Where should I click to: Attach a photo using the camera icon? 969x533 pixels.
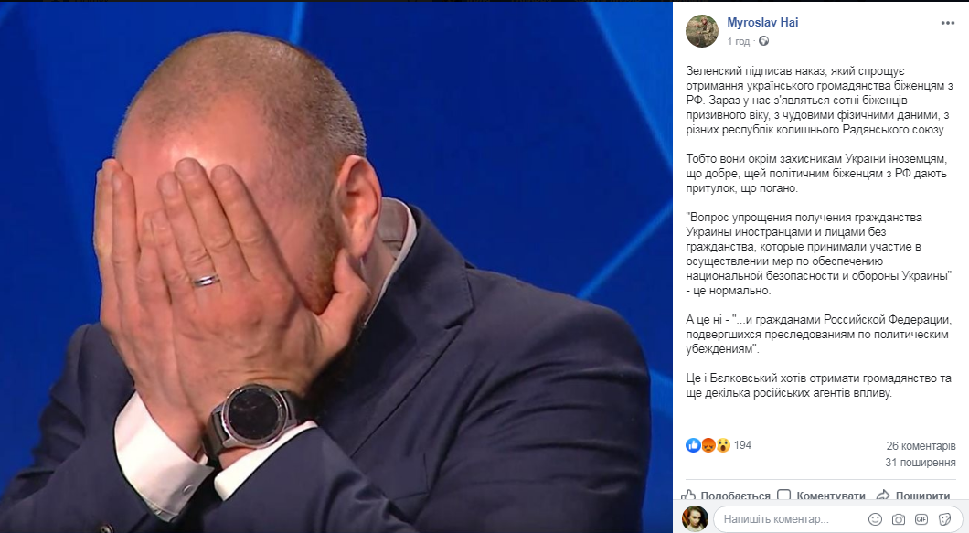(x=898, y=518)
